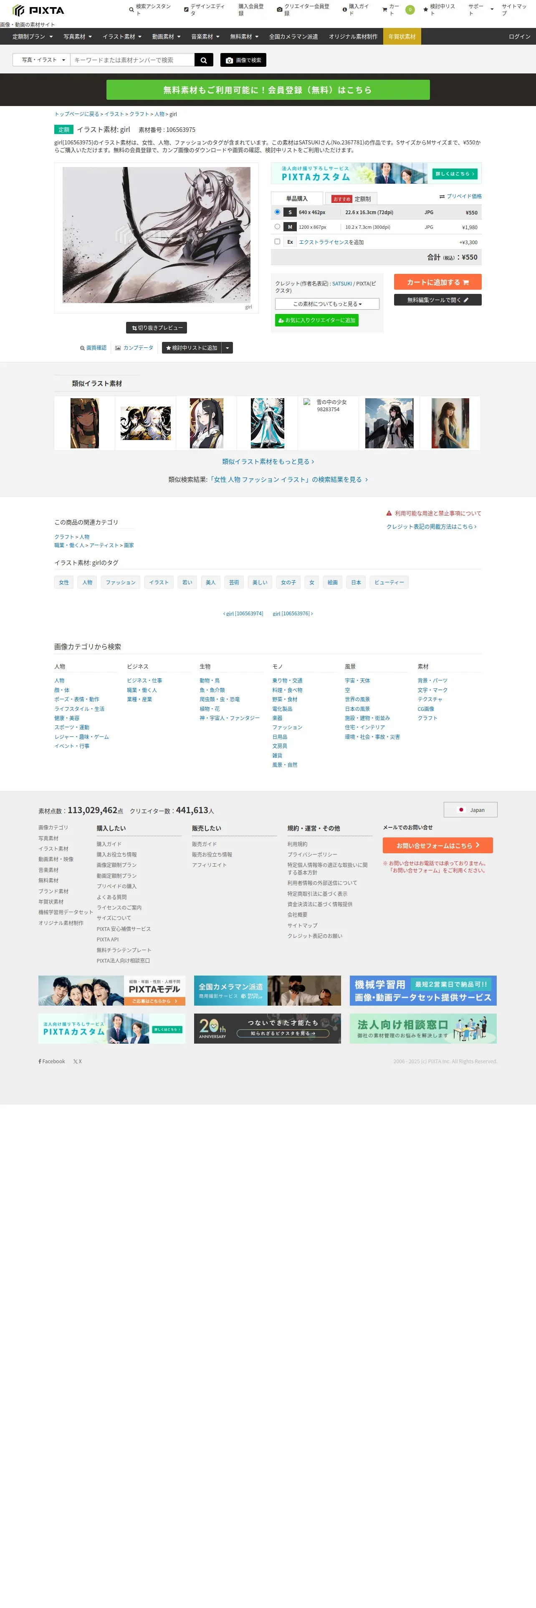The image size is (536, 1608).
Task: Expand 動画素材 menu
Action: click(x=166, y=37)
